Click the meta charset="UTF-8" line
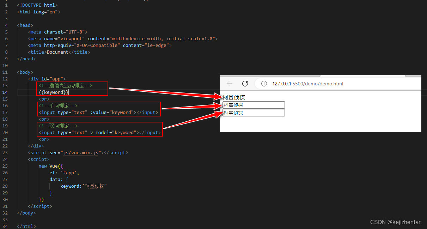427x229 pixels. pyautogui.click(x=58, y=32)
